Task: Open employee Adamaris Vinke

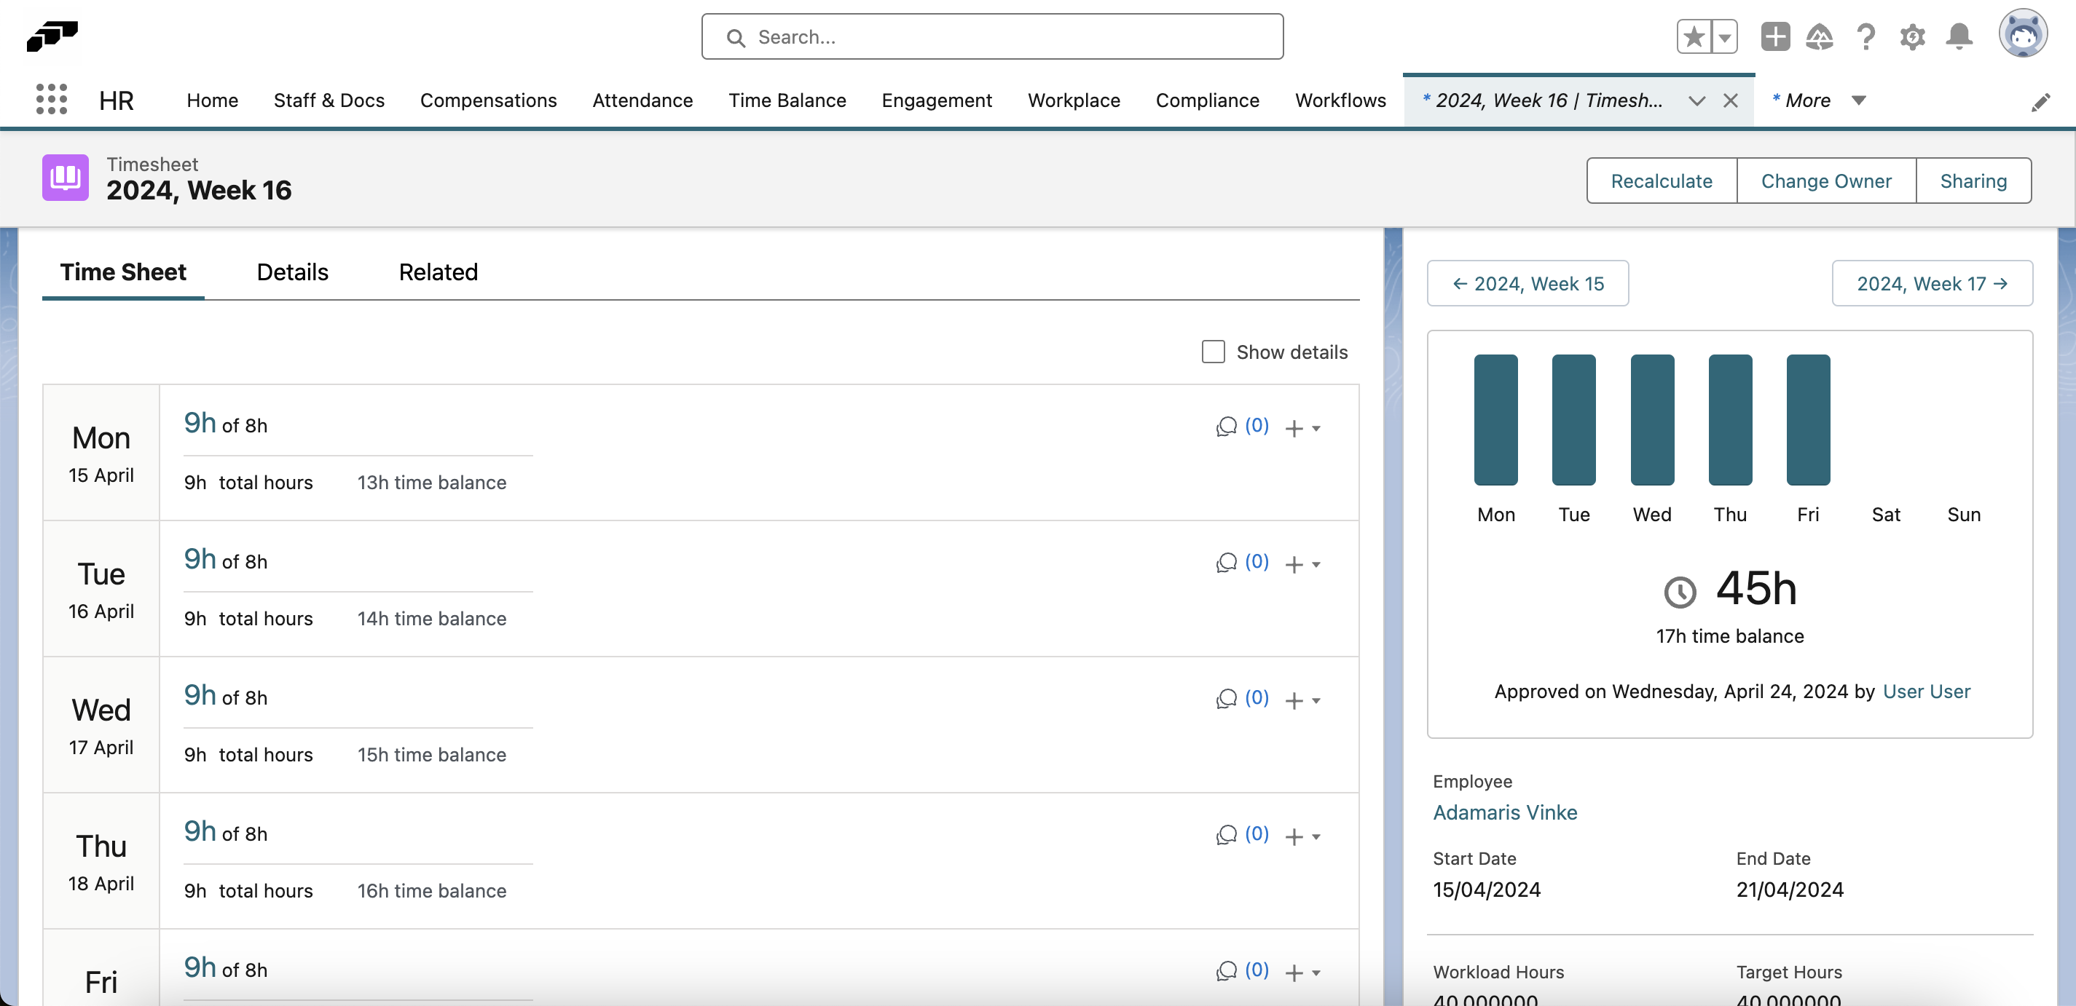Action: [x=1505, y=812]
